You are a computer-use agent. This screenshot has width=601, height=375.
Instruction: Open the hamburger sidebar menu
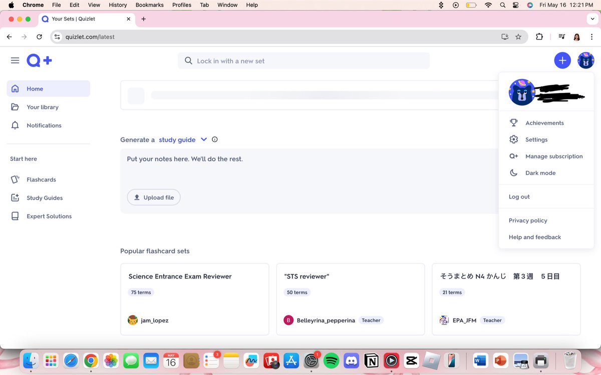(15, 60)
